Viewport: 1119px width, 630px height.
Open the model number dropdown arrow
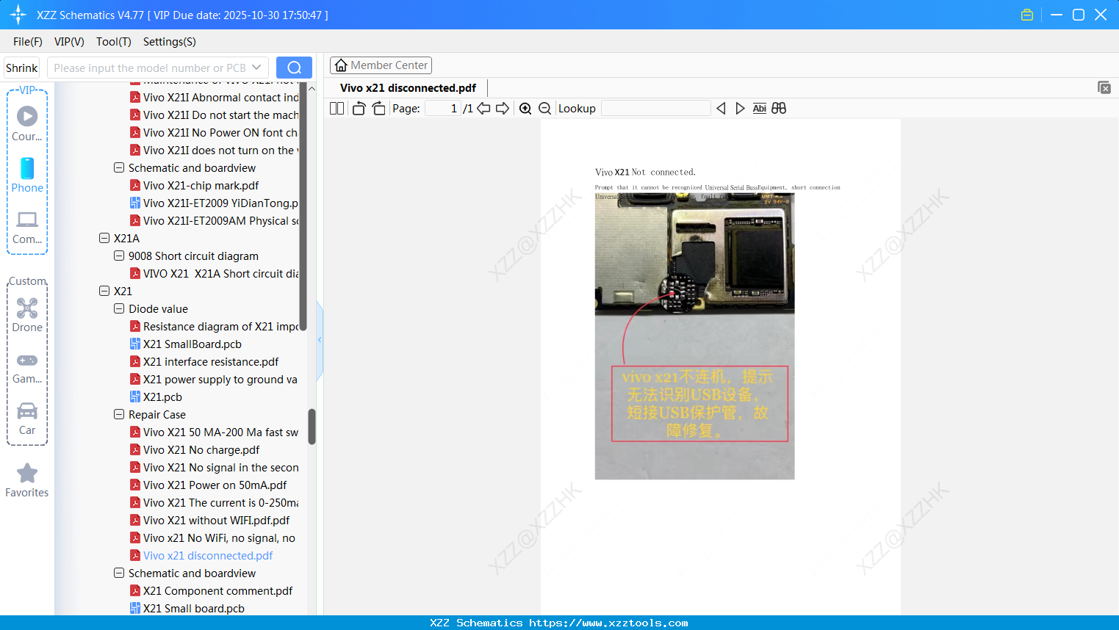[x=256, y=67]
